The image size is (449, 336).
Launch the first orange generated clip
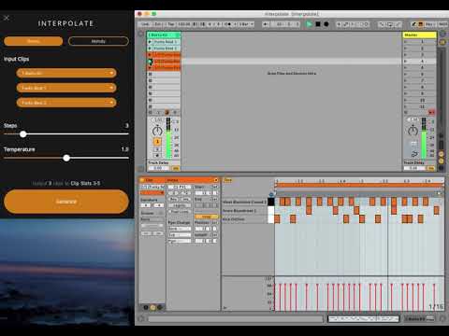tap(150, 55)
